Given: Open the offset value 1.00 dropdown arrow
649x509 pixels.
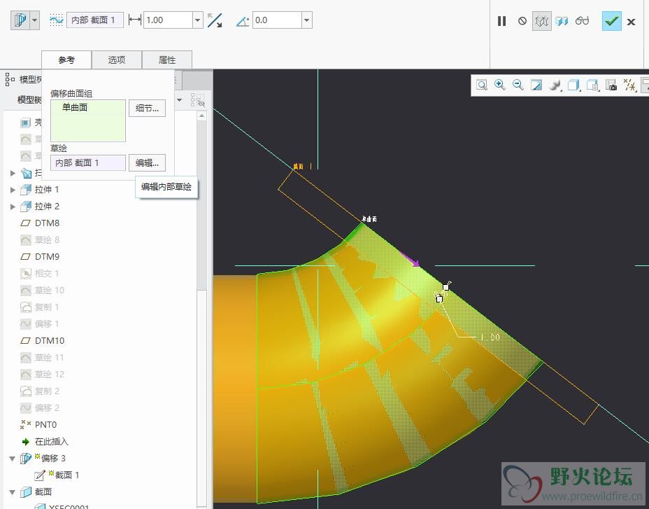Looking at the screenshot, I should pos(198,20).
